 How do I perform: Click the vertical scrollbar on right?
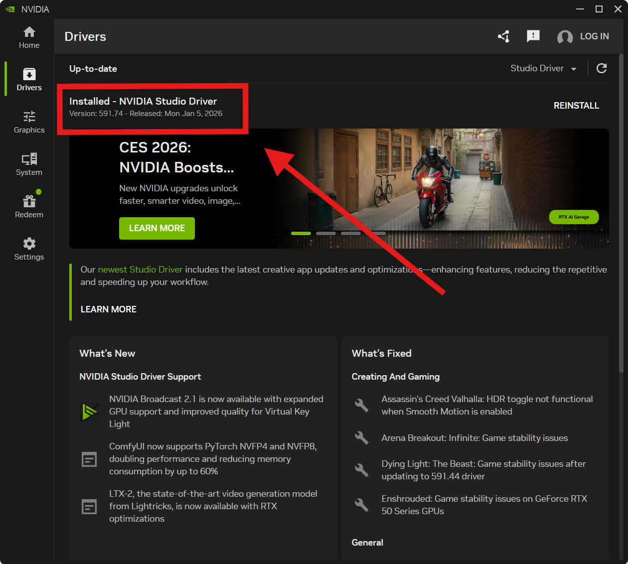tap(621, 214)
